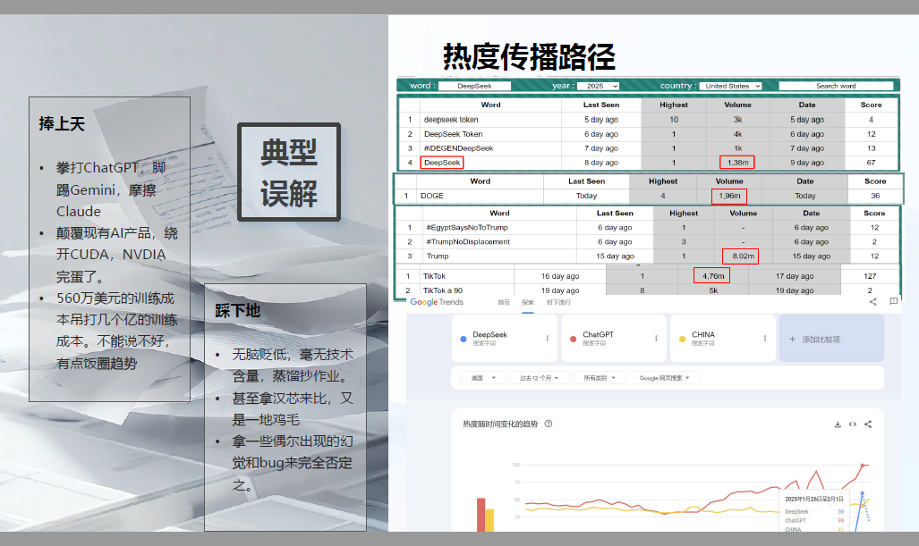Screen dimensions: 919x546
Task: Open the year 2025 dropdown
Action: [599, 86]
